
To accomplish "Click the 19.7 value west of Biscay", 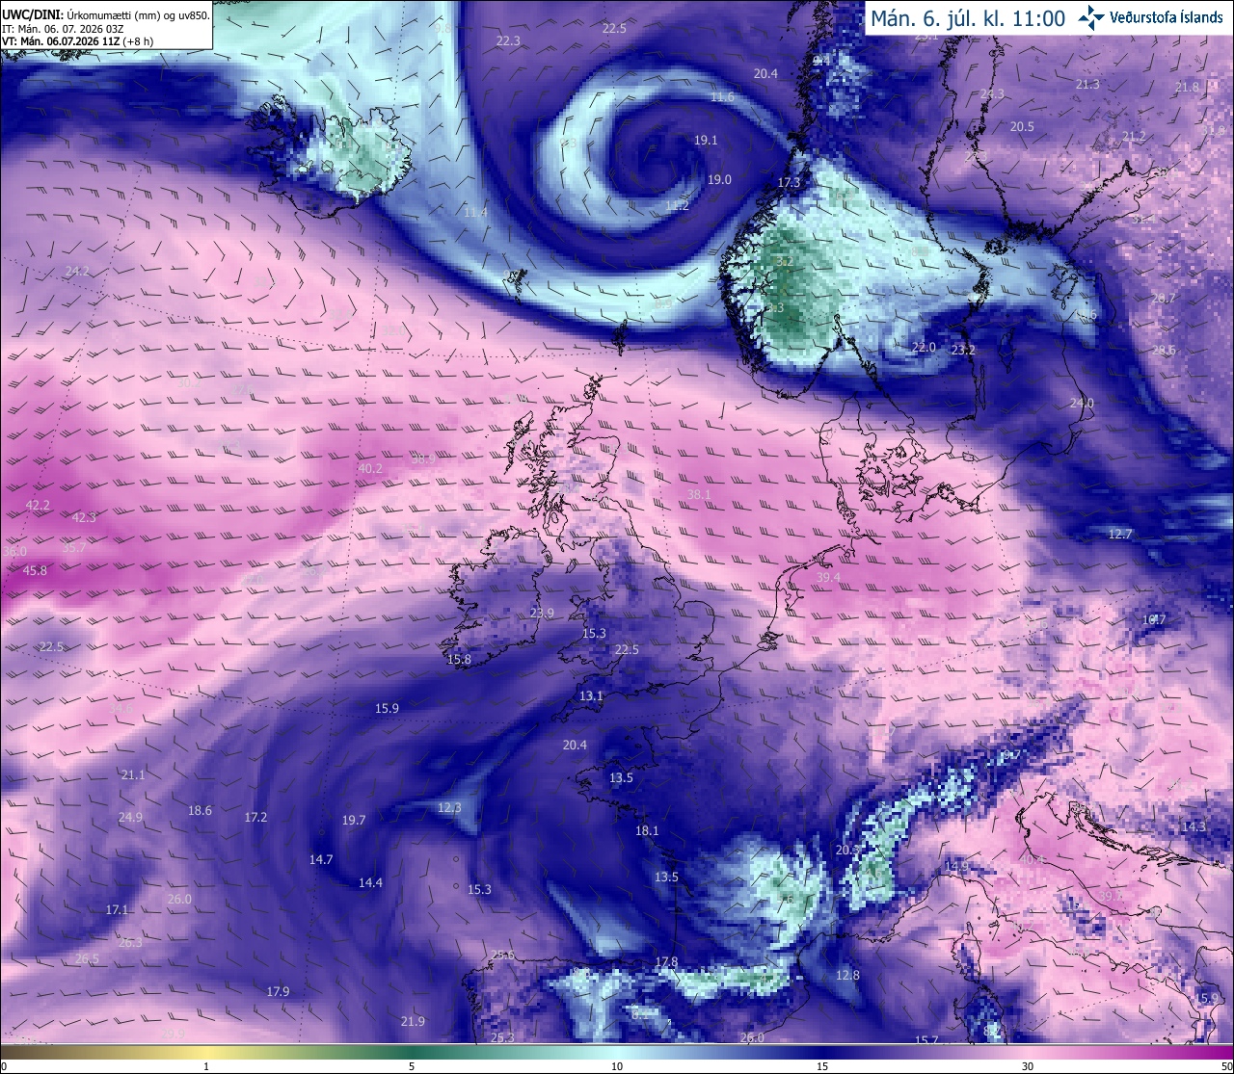I will point(354,821).
